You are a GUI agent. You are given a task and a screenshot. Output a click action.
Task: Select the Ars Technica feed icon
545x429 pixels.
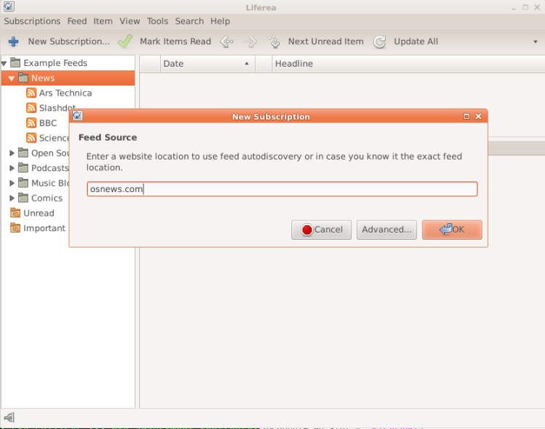(x=31, y=93)
